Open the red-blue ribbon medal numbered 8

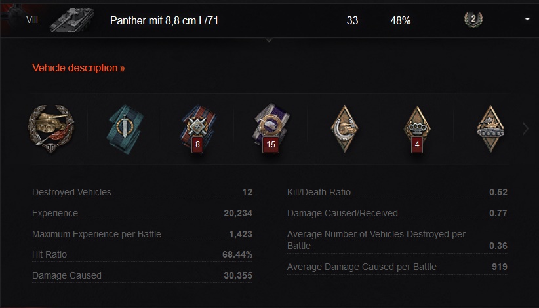click(196, 128)
